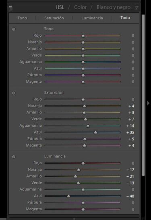Viewport: 151px width, 220px height.
Task: Click the Rojo tone slider handle
Action: tap(83, 36)
